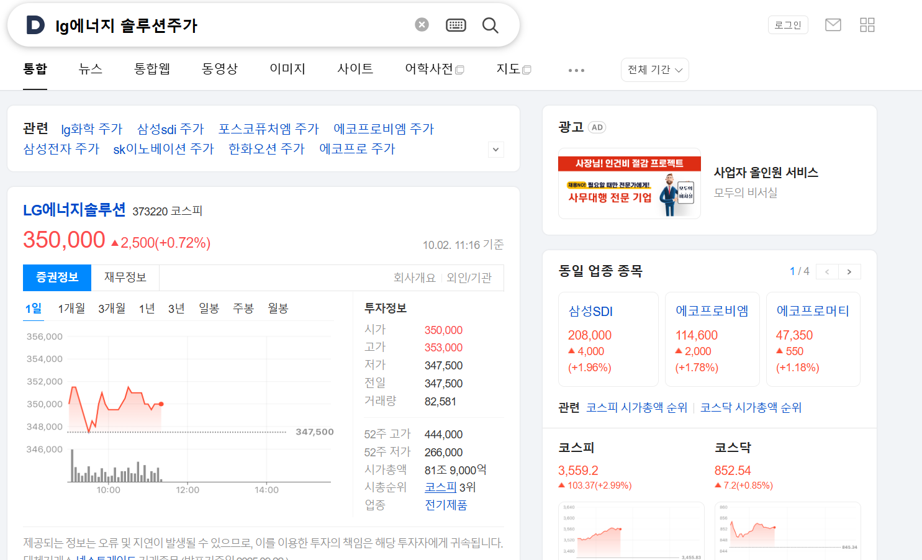Search related lg화학 주가
Screen dimensions: 922x560
[x=92, y=129]
